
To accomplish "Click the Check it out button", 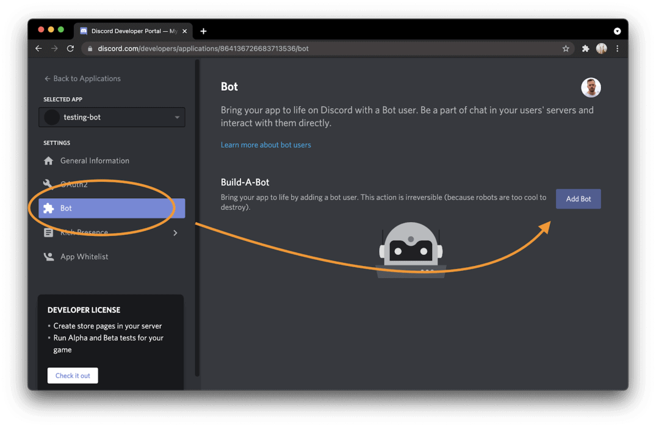I will tap(73, 376).
